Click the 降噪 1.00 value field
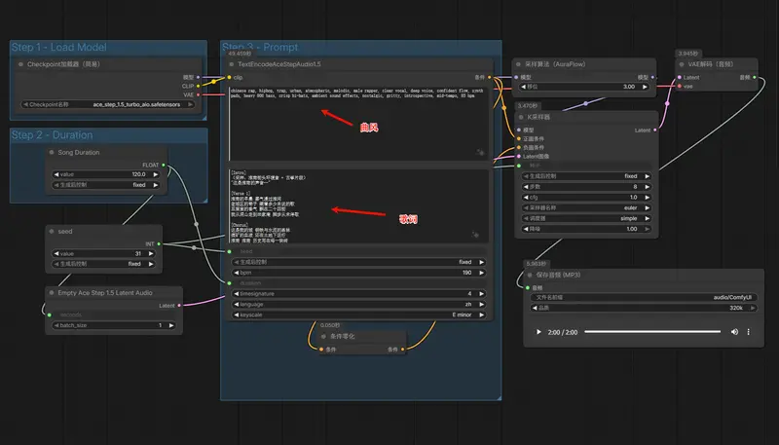The image size is (779, 445). [x=586, y=229]
